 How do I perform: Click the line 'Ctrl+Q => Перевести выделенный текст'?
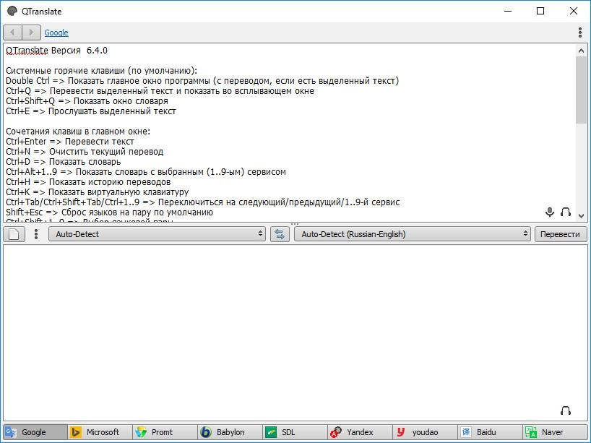pos(160,91)
